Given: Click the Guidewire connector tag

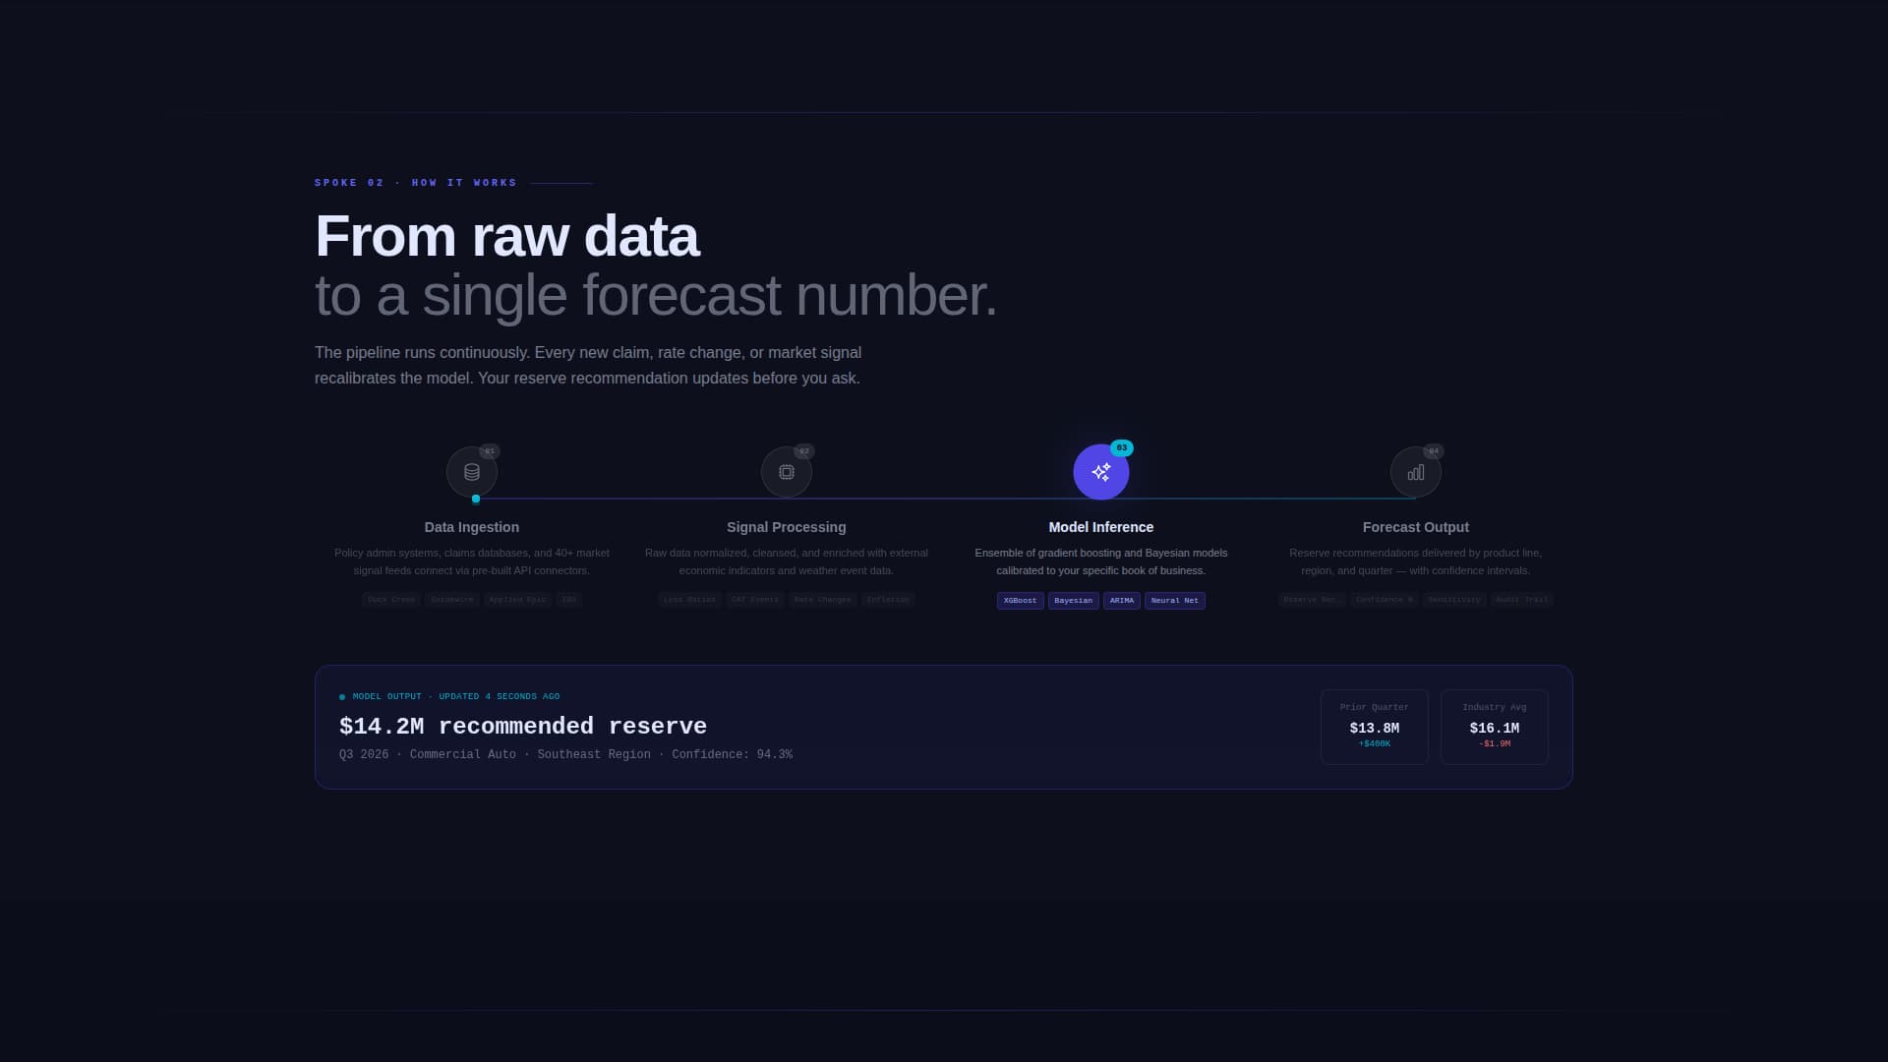Looking at the screenshot, I should pos(451,600).
